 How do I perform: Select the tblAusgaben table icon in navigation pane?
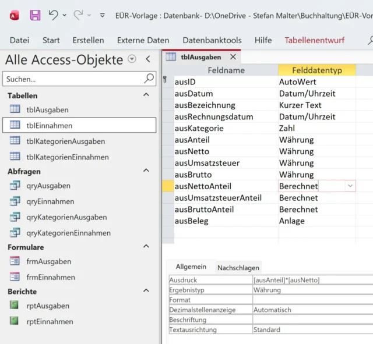(15, 109)
